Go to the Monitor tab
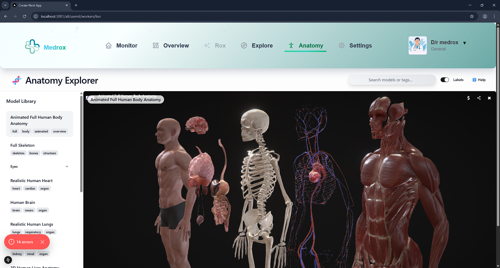The image size is (500, 268). click(121, 45)
